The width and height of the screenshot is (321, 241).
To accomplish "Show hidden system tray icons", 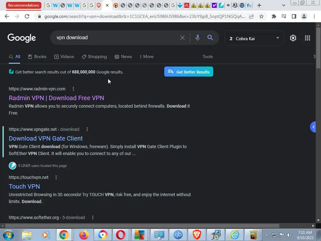I will click(x=266, y=235).
